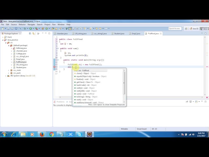209x157 pixels.
Task: Click the proposals list vertical scrollbar thumb
Action: point(124,83)
